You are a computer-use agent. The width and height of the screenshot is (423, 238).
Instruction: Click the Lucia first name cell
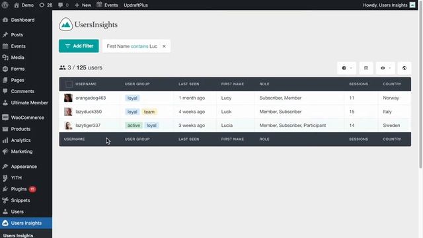[x=227, y=126]
